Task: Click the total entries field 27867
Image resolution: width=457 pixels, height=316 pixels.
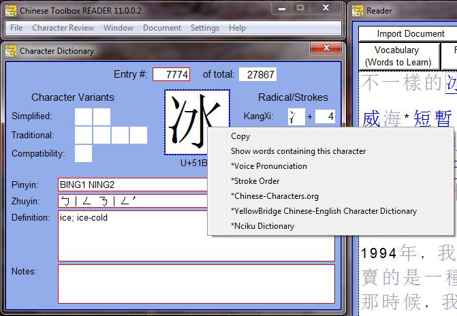Action: (257, 74)
